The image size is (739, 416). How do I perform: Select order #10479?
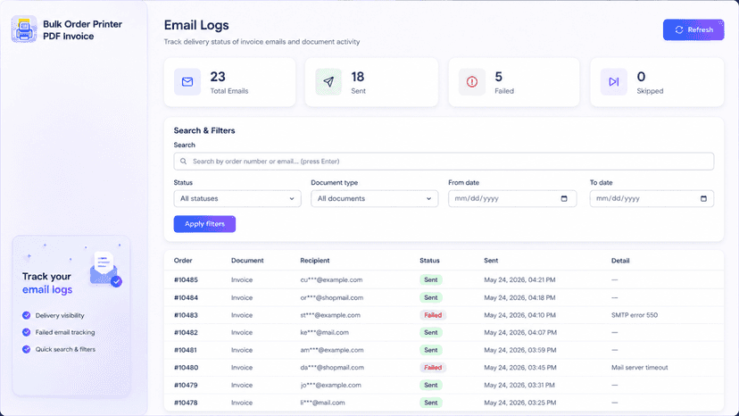click(x=186, y=385)
